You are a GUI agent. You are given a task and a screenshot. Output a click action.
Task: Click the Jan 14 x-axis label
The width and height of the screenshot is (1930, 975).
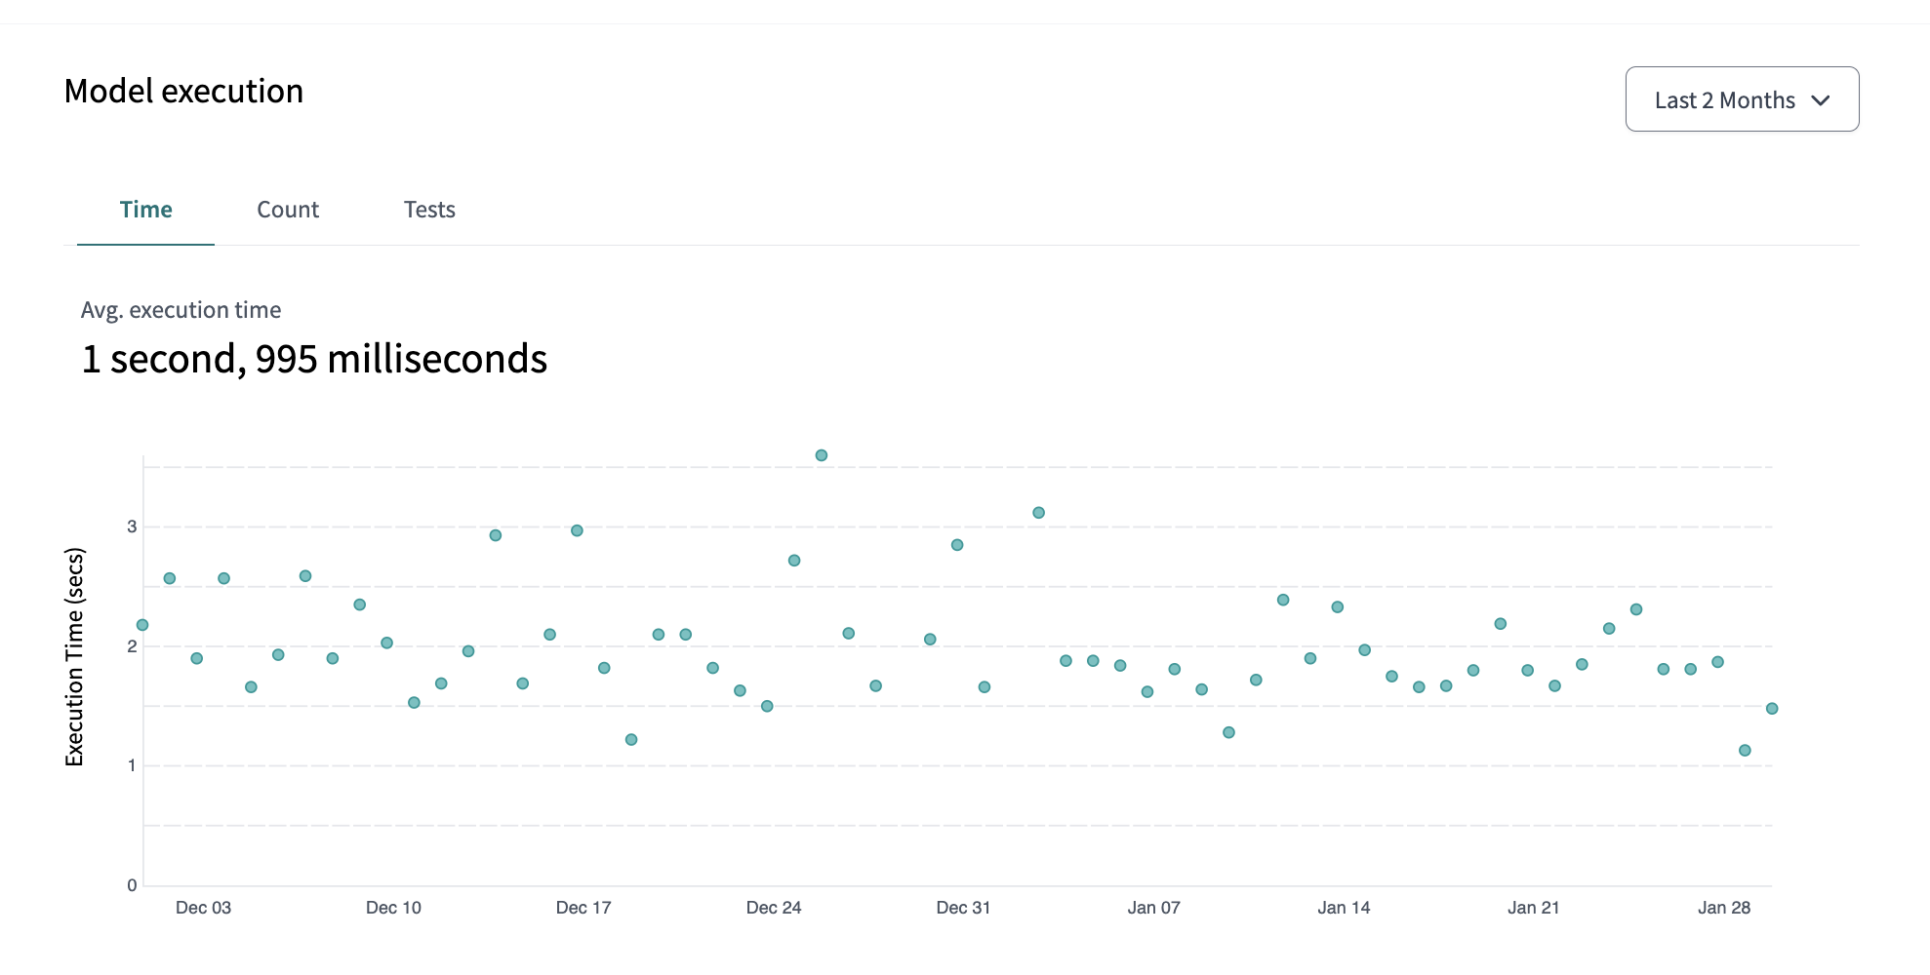(1344, 908)
